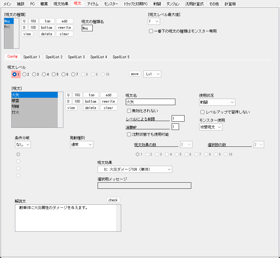Viewport: 280px width, 258px height.
Task: Open the 呪文効果 selection dropdown
Action: (x=135, y=169)
